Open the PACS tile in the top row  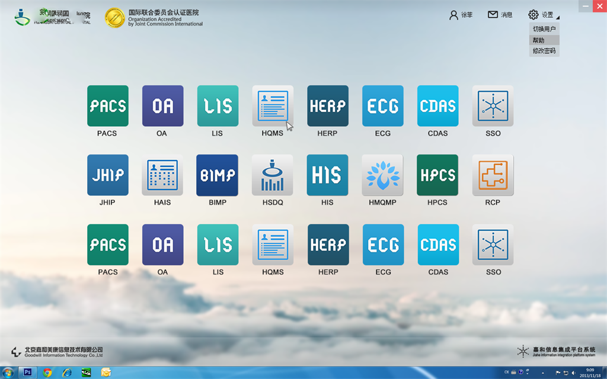[x=107, y=106]
